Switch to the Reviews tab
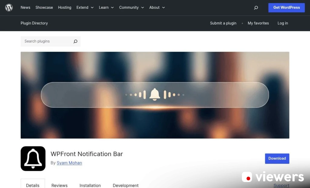This screenshot has height=188, width=310. [59, 186]
